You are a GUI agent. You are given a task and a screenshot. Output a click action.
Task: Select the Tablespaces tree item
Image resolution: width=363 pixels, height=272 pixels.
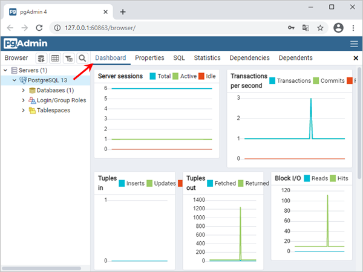pyautogui.click(x=53, y=110)
